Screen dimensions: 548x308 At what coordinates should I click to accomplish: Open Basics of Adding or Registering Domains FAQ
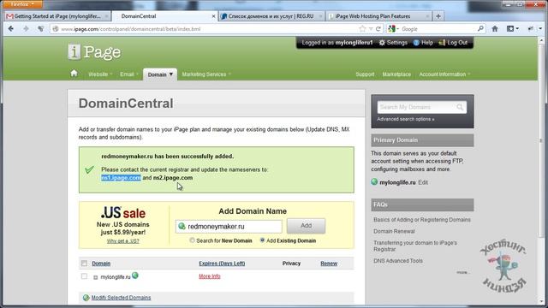422,220
